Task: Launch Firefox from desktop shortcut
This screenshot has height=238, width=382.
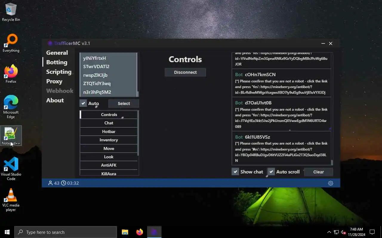Action: (11, 74)
